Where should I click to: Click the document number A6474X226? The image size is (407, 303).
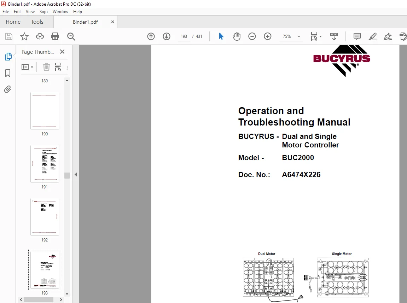click(x=301, y=174)
